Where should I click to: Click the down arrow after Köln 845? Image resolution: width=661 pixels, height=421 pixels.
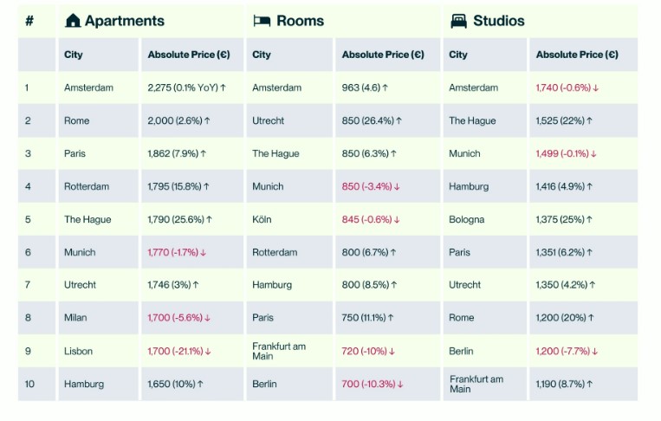[397, 220]
